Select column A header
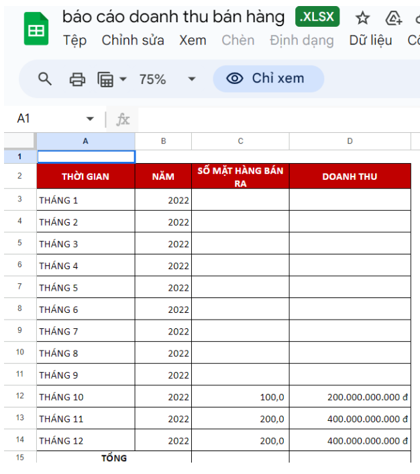The height and width of the screenshot is (474, 420). [86, 141]
